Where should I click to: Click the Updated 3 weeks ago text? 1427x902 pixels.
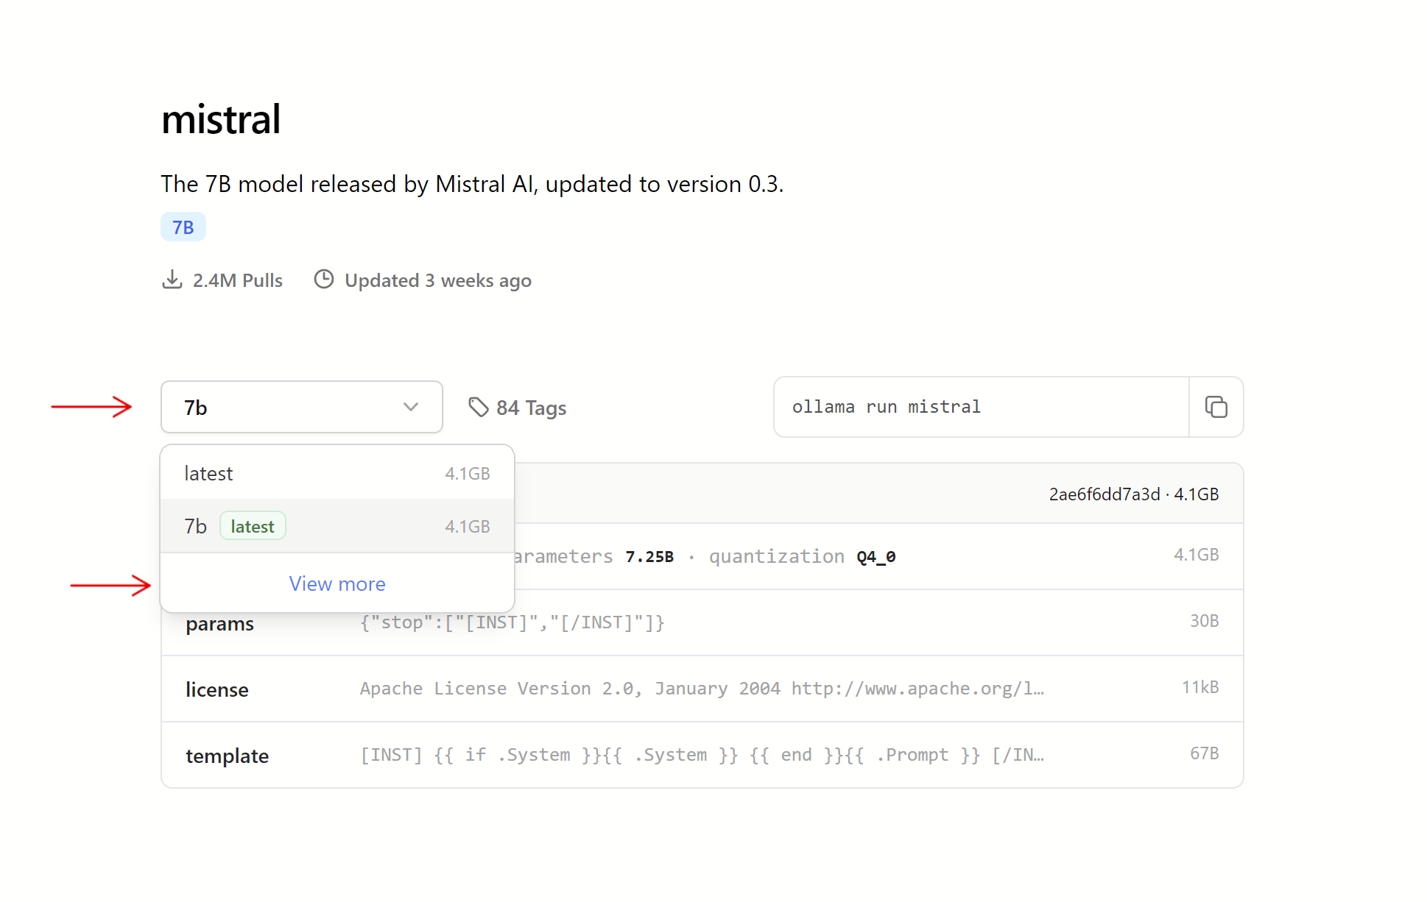coord(438,280)
